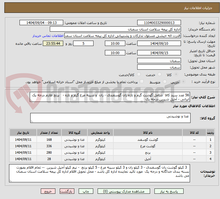The width and height of the screenshot is (220, 199).
Task: Click the buyer organization name field
Action: tap(115, 29)
